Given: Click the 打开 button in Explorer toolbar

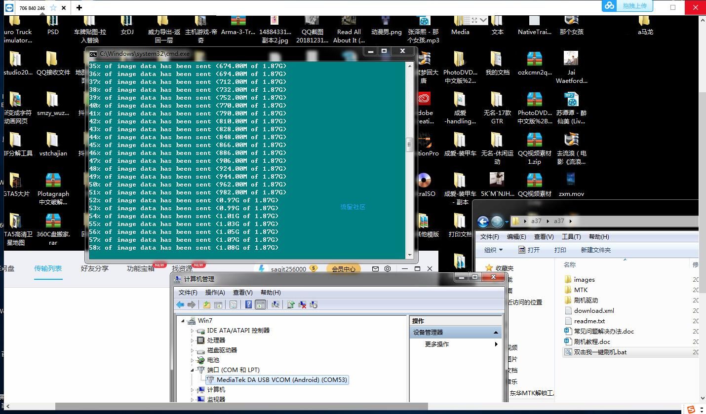Looking at the screenshot, I should click(529, 250).
